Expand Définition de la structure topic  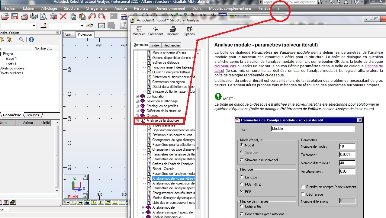pos(137,111)
